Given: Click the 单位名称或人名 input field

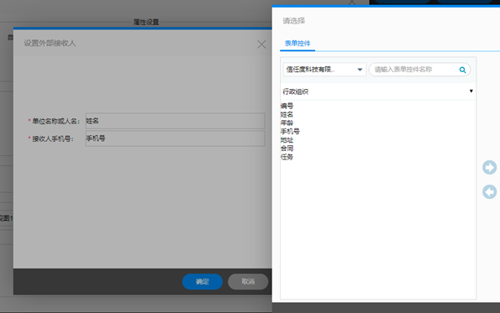Looking at the screenshot, I should pos(175,121).
